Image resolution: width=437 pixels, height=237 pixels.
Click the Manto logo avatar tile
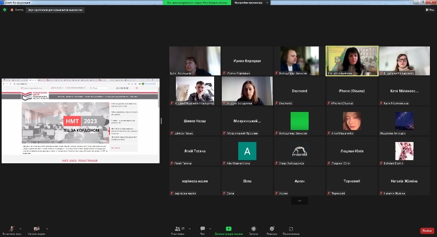tap(299, 151)
